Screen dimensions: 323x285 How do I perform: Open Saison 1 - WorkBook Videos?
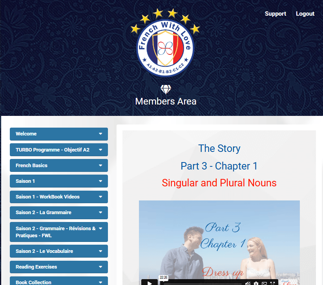click(59, 197)
